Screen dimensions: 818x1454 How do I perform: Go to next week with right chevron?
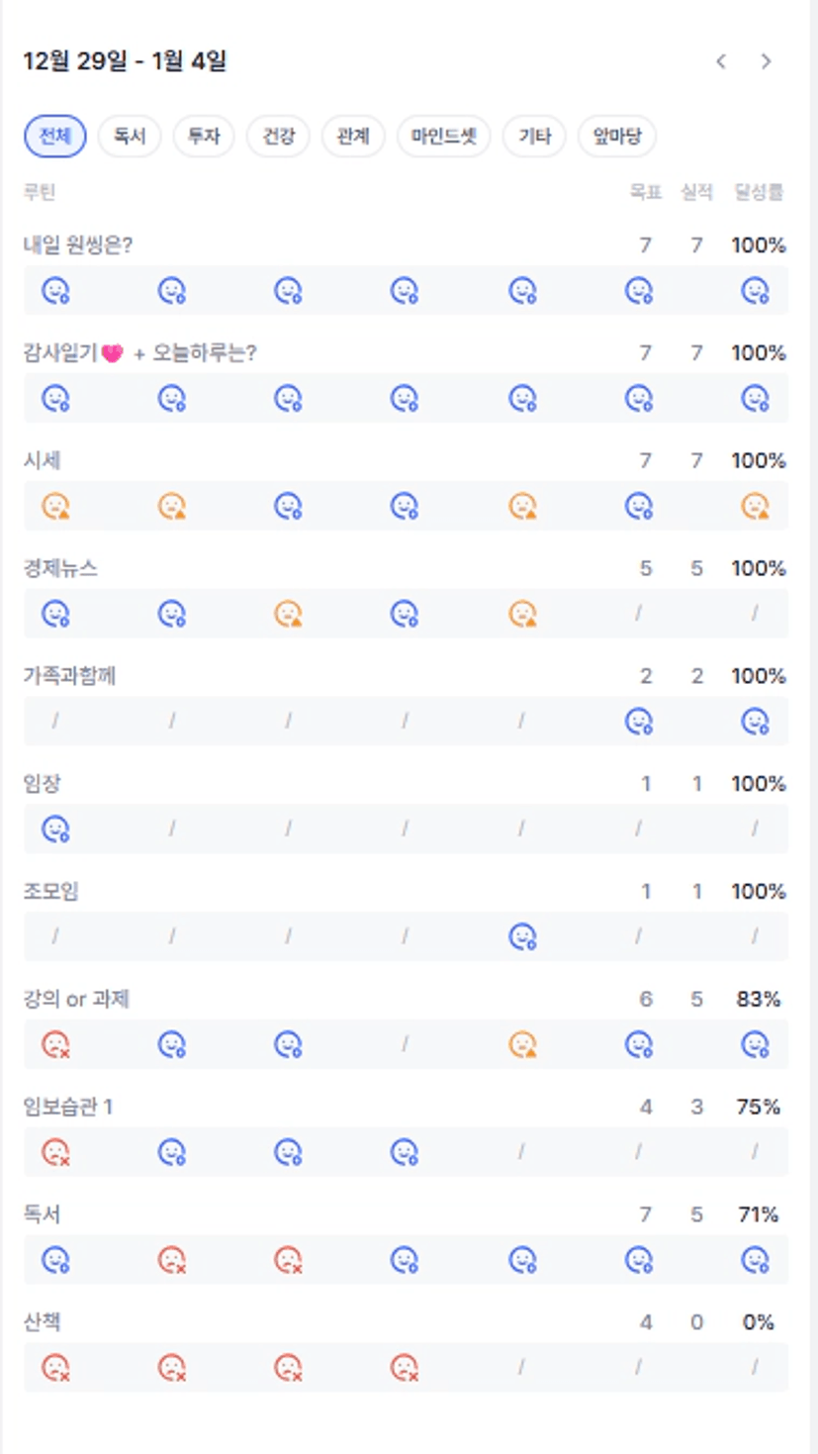766,61
